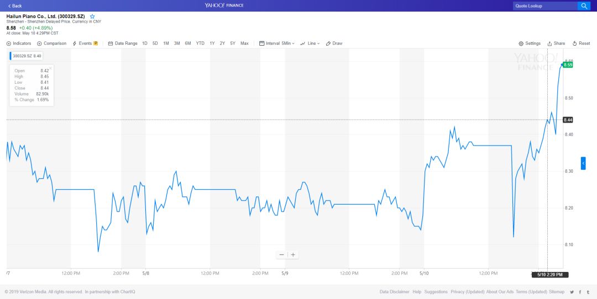Open the Indicators panel

coord(19,43)
